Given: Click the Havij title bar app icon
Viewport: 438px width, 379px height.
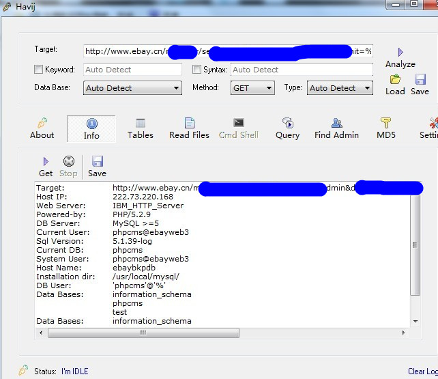Looking at the screenshot, I should coord(7,7).
